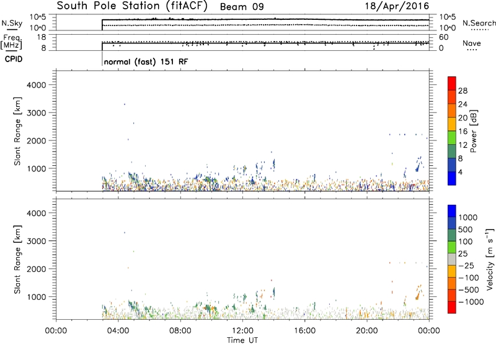This screenshot has width=496, height=344.
Task: Click 'Slant Range [km]' label of velocity panel
Action: tap(17, 259)
